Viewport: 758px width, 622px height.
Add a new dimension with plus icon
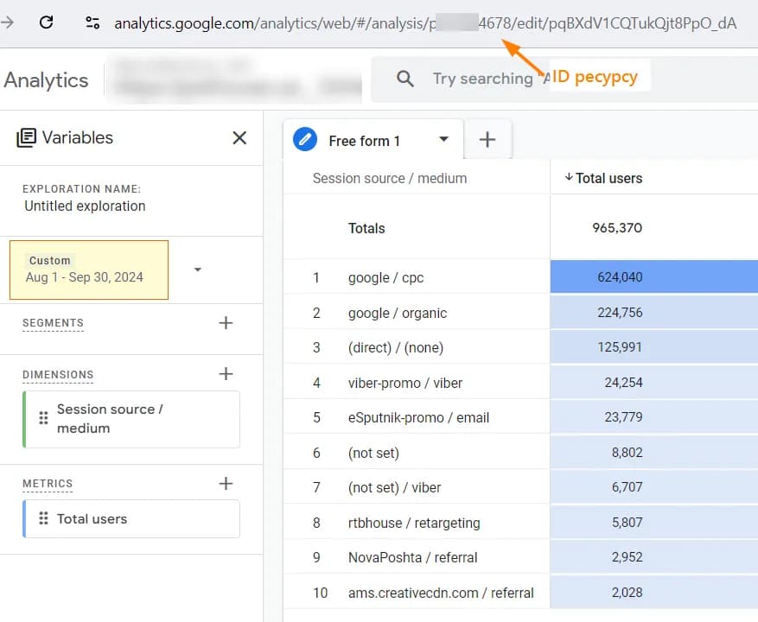[x=226, y=373]
